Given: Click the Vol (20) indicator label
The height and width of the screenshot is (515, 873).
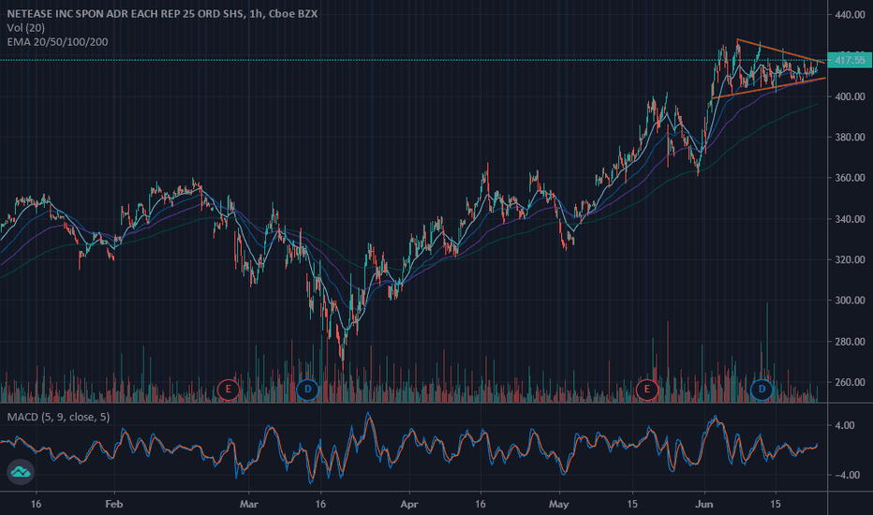Looking at the screenshot, I should (x=25, y=28).
